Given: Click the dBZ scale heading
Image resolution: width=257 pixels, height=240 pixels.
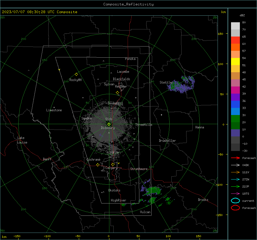Looking at the screenshot, I should (x=242, y=15).
